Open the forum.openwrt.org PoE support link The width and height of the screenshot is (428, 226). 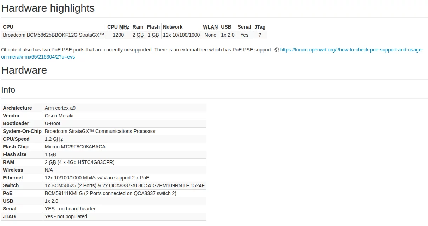[x=351, y=50]
